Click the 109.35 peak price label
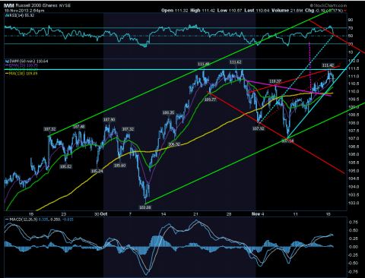 (169, 112)
